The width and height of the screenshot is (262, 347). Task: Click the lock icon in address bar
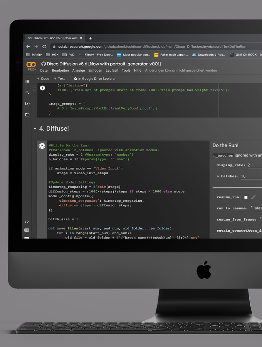pos(54,47)
